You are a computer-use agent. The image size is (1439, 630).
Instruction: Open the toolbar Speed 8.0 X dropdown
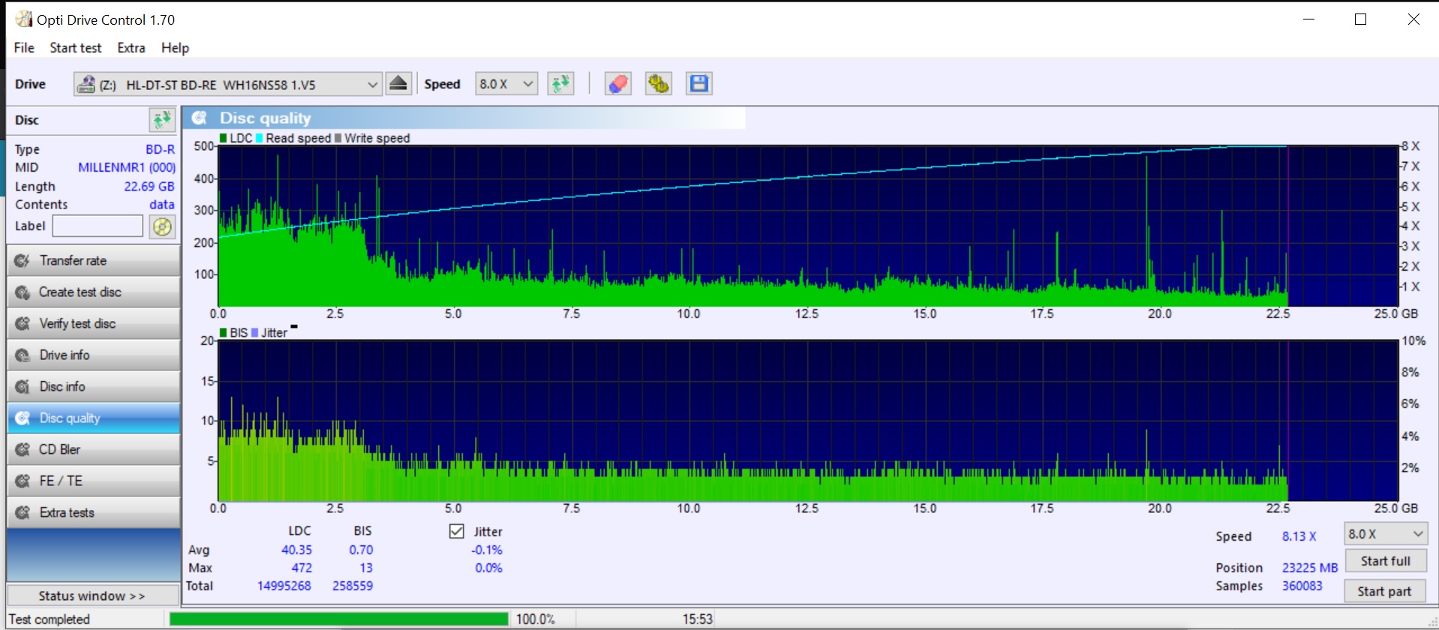tap(506, 84)
